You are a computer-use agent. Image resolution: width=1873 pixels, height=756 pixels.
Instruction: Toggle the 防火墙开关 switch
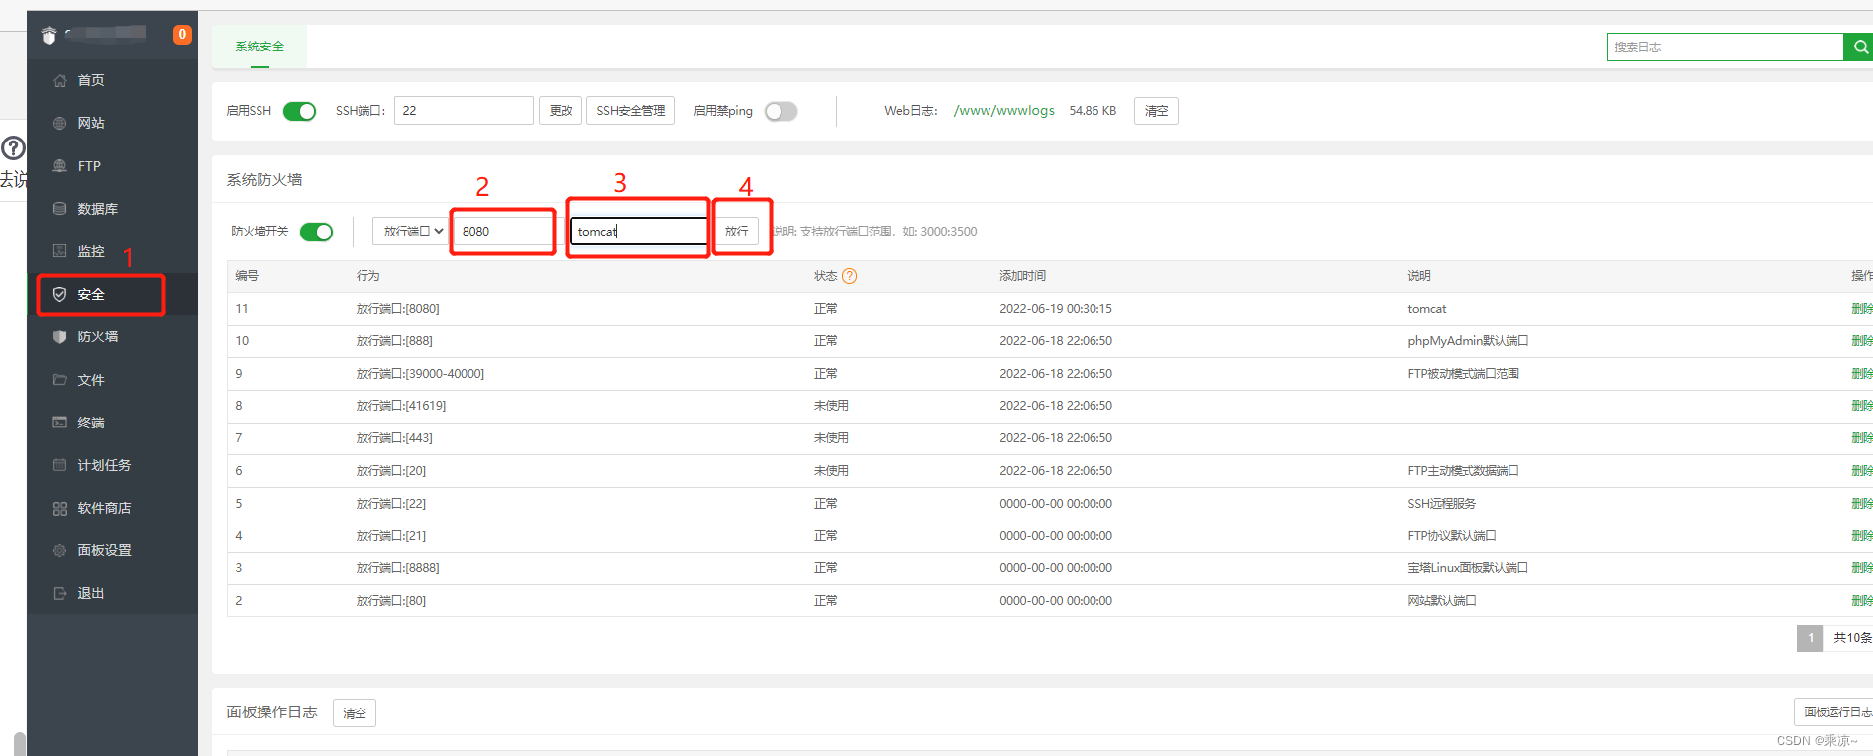tap(316, 232)
